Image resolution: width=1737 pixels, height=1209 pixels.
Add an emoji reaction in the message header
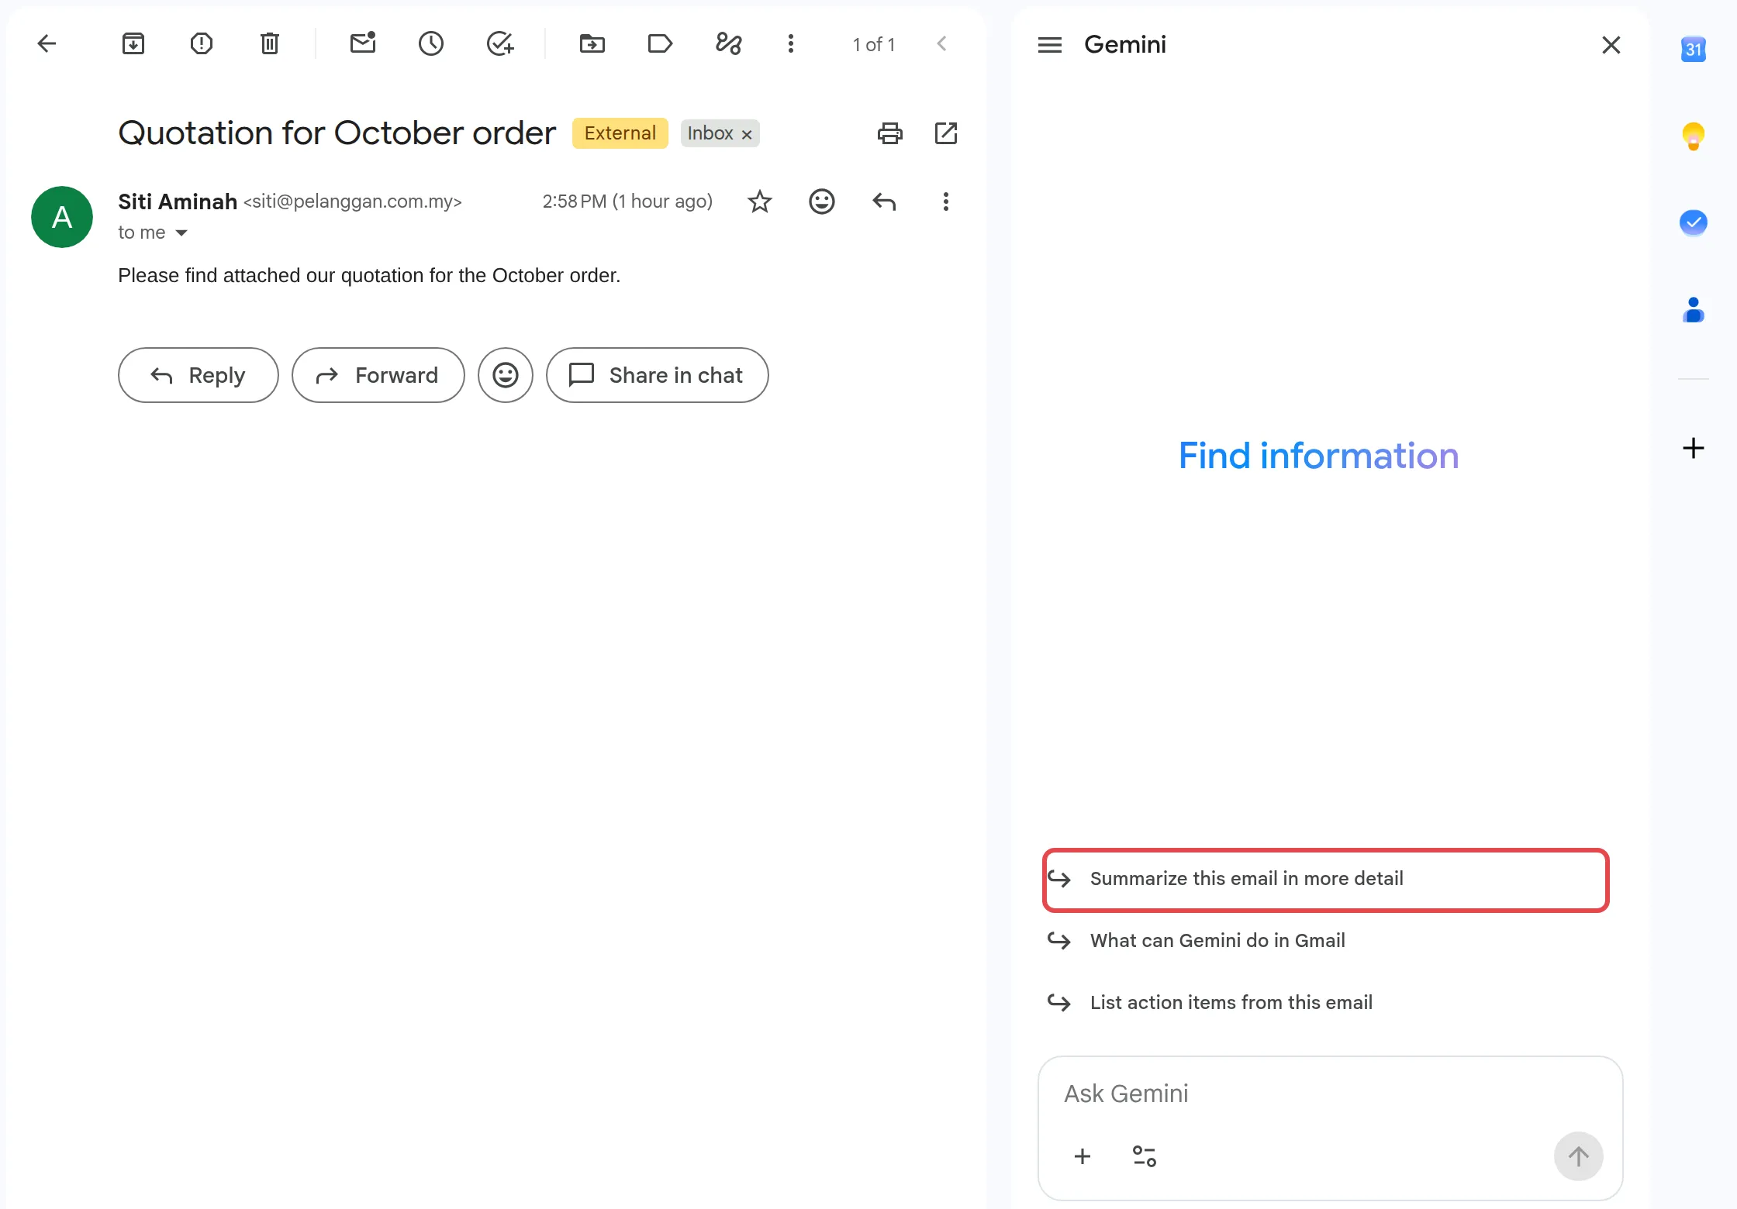[x=822, y=201]
